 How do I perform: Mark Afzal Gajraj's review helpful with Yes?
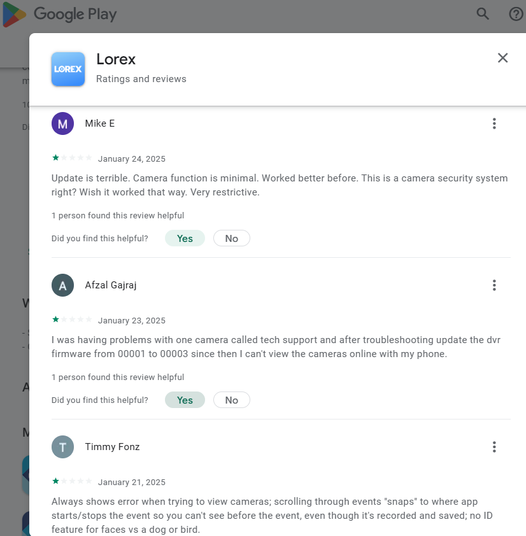pos(185,400)
